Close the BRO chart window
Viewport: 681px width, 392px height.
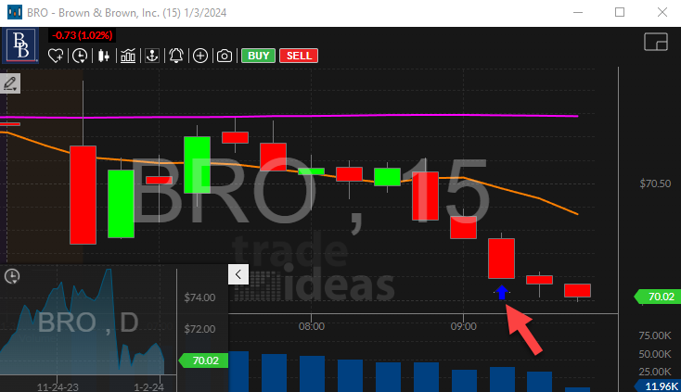662,12
